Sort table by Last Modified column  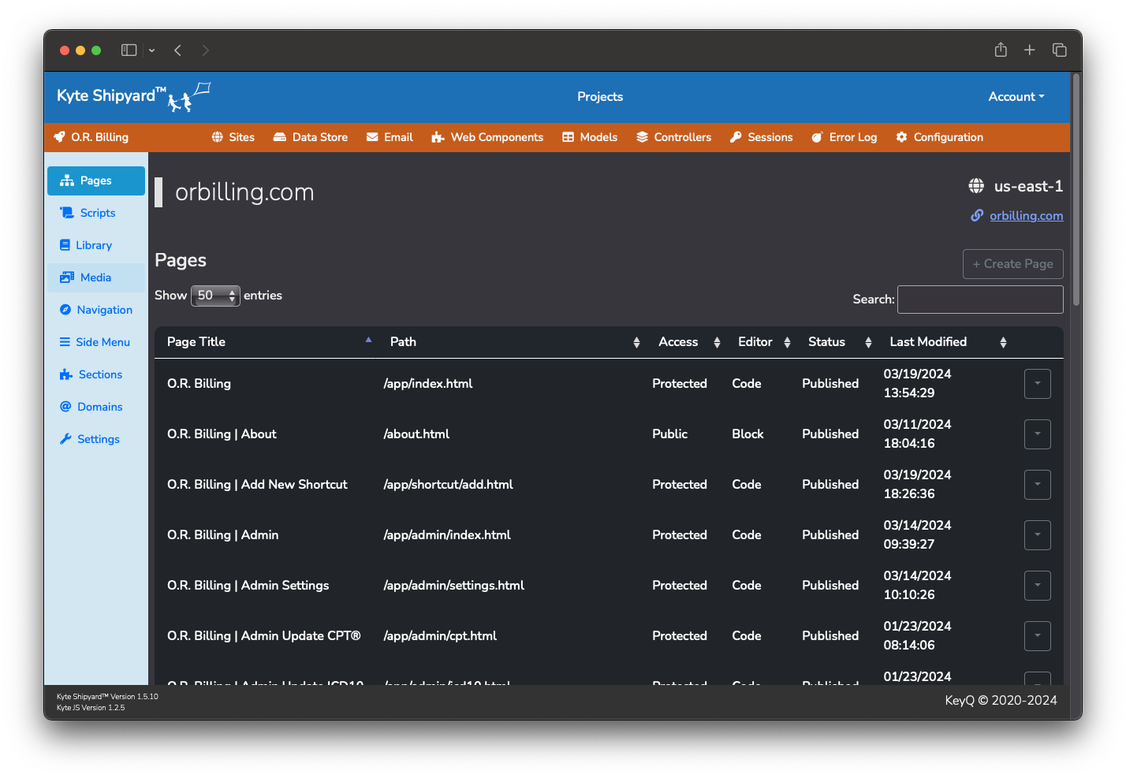tap(945, 342)
